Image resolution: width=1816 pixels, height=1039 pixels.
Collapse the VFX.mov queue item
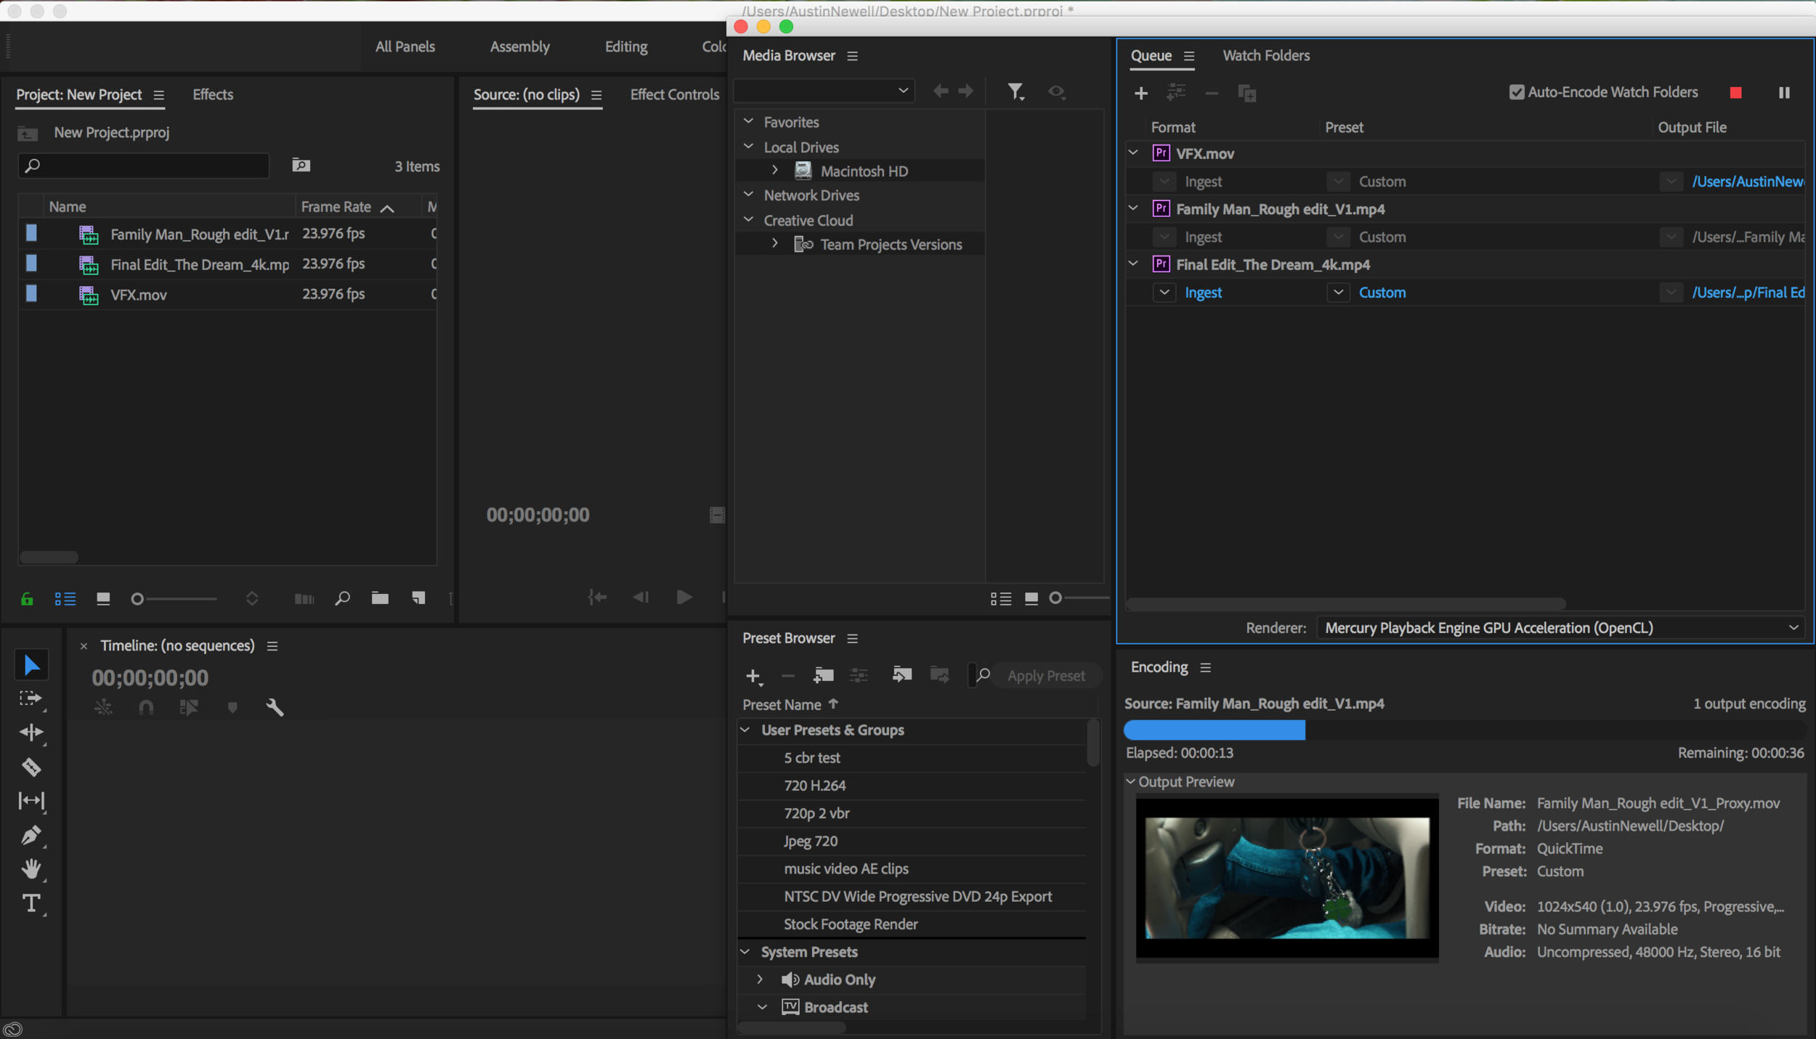point(1133,152)
